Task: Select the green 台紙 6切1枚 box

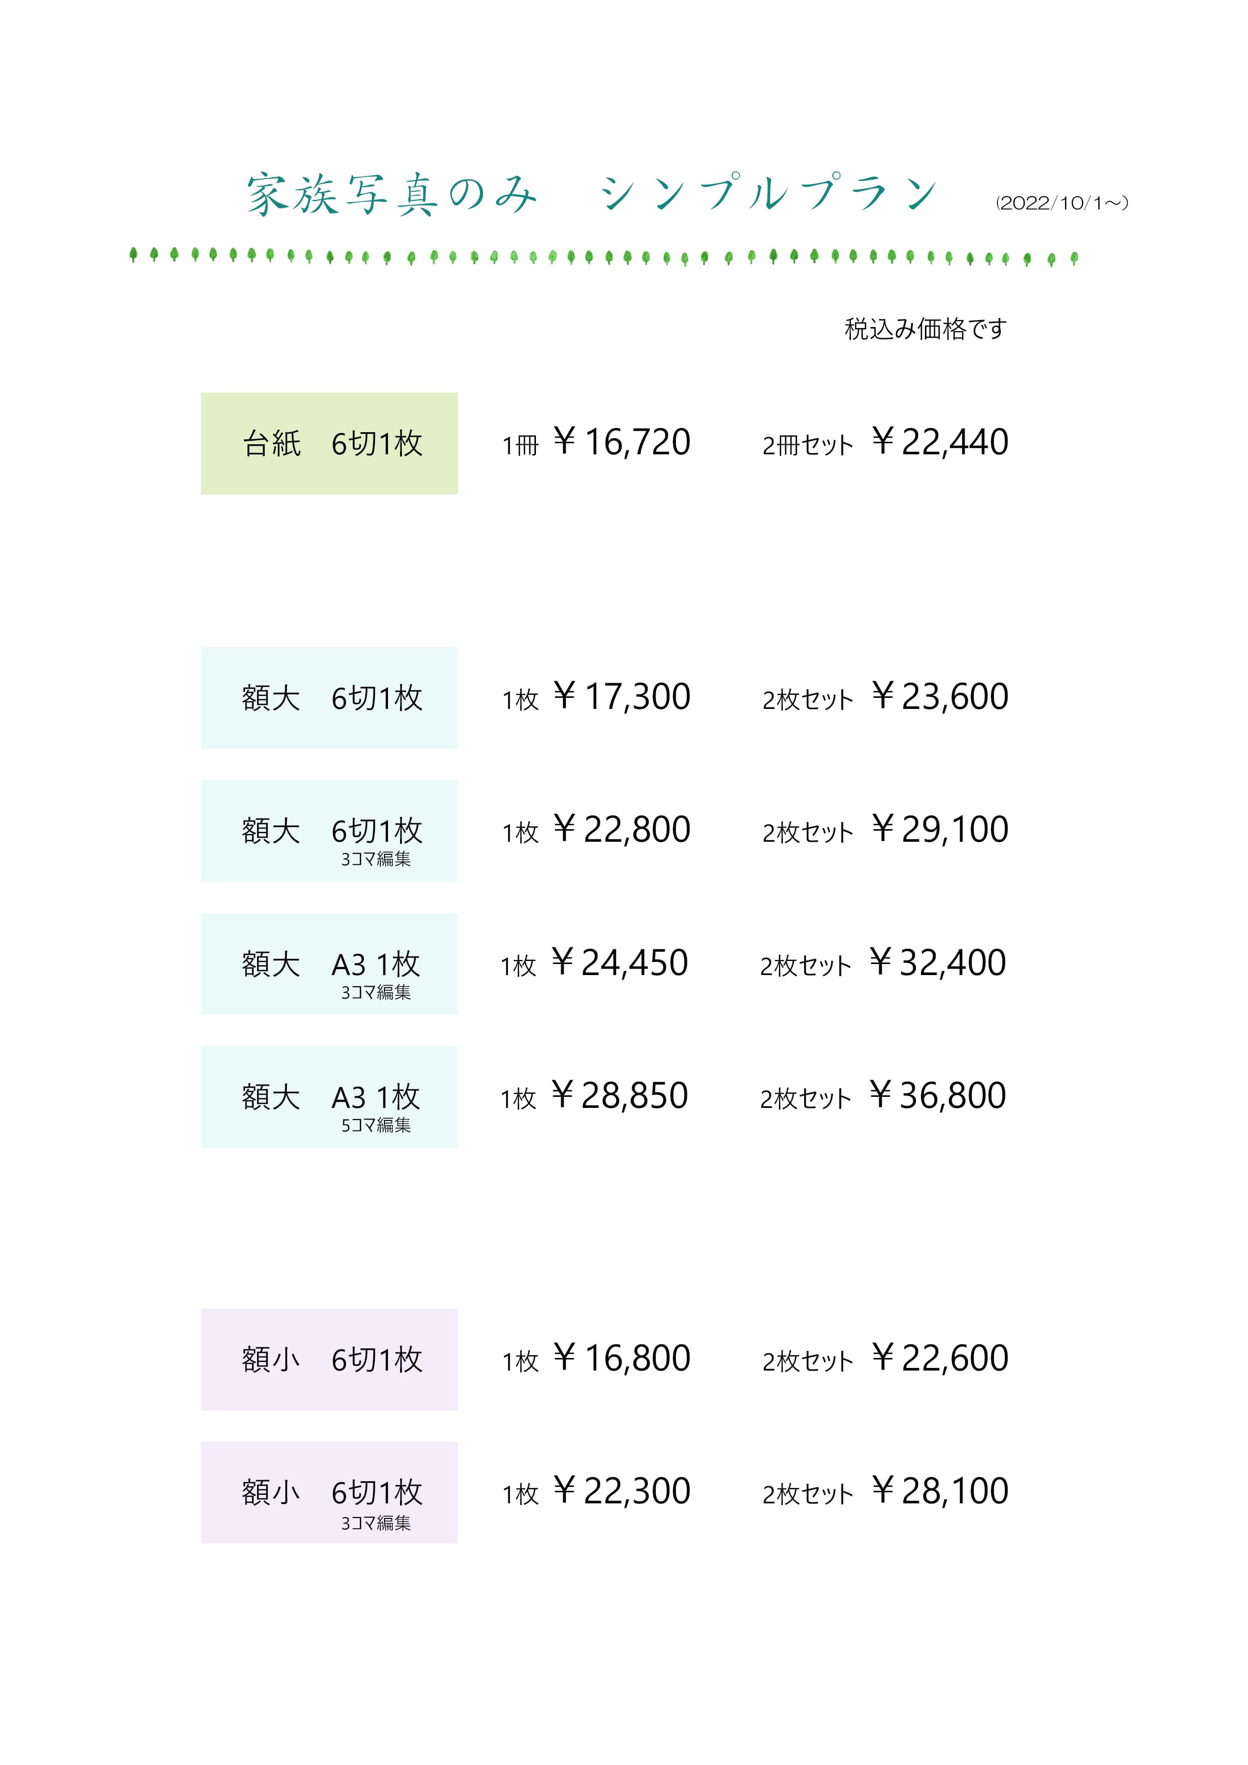Action: point(329,444)
